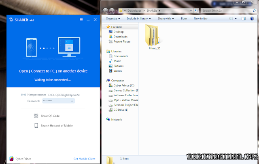Open the recent pages dropdown beside Forward
The width and height of the screenshot is (259, 164).
[117, 11]
